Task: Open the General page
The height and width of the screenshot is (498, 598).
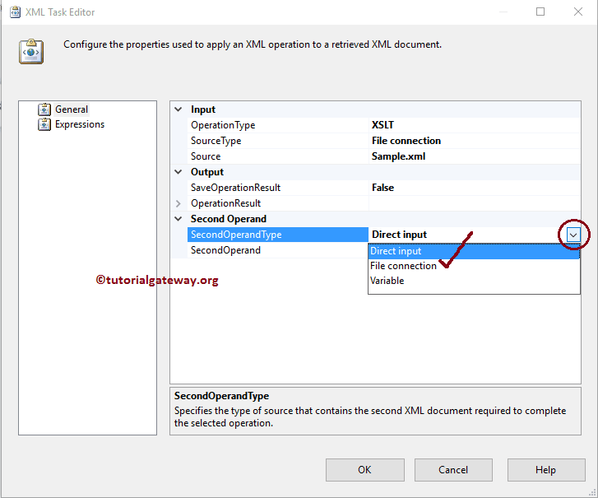Action: point(72,109)
